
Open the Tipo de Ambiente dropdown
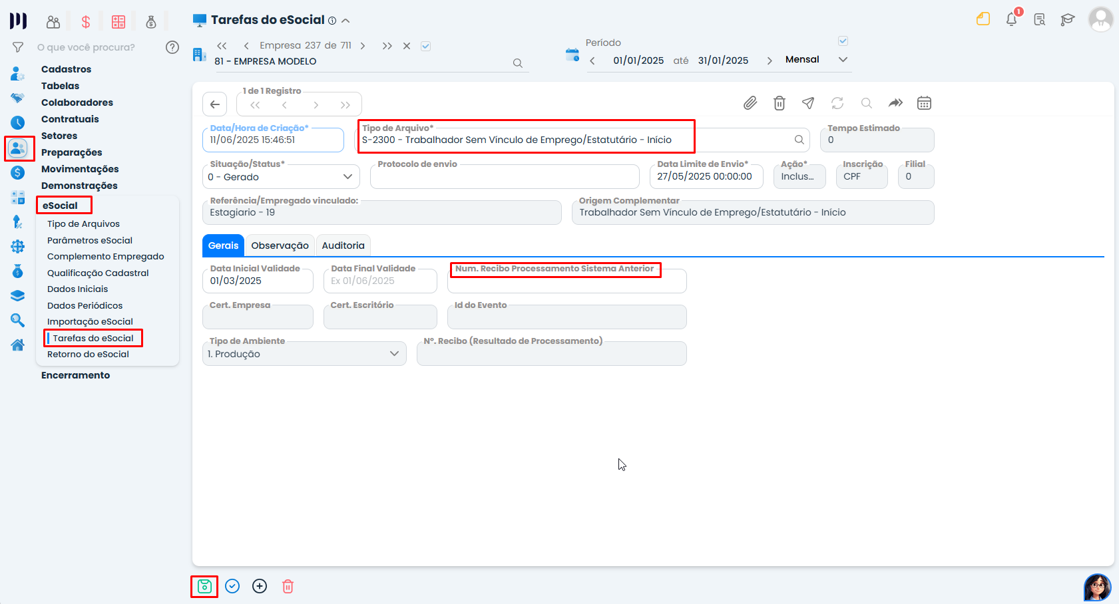pos(304,354)
